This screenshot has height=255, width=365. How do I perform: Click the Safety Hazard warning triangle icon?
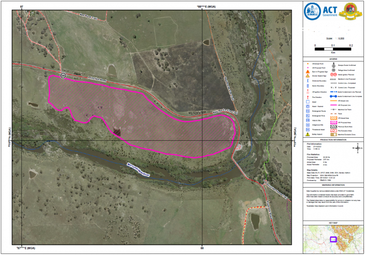pos(307,134)
